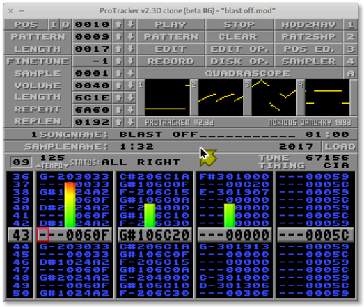The width and height of the screenshot is (364, 307).
Task: Click the pattern number box 09
Action: coord(21,162)
